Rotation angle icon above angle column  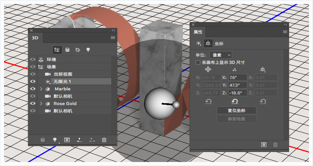coord(234,69)
